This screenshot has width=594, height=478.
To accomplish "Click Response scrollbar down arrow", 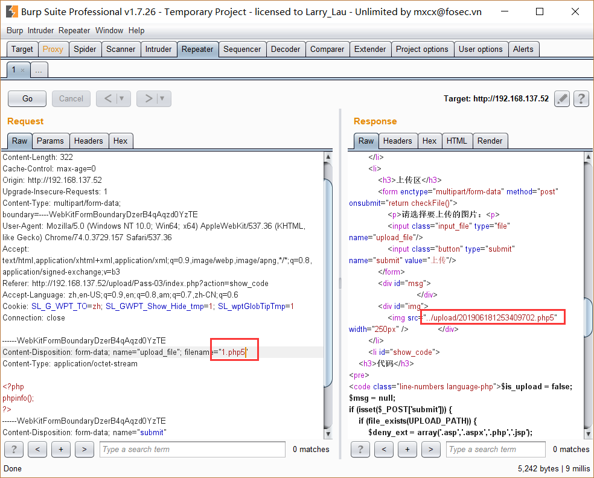I will coord(588,434).
